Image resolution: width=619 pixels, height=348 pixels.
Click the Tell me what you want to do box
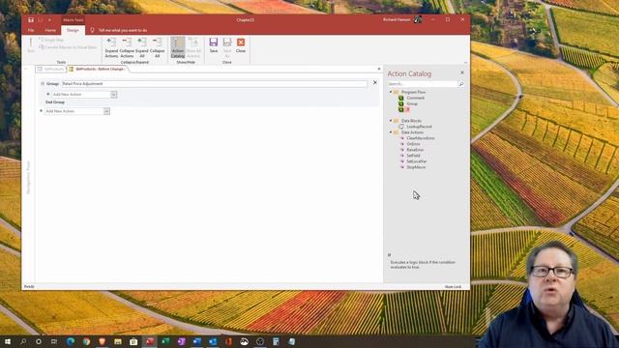[x=123, y=30]
